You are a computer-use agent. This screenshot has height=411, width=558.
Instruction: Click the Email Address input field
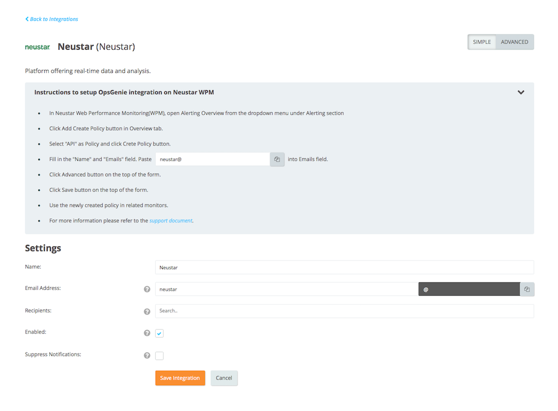point(287,289)
